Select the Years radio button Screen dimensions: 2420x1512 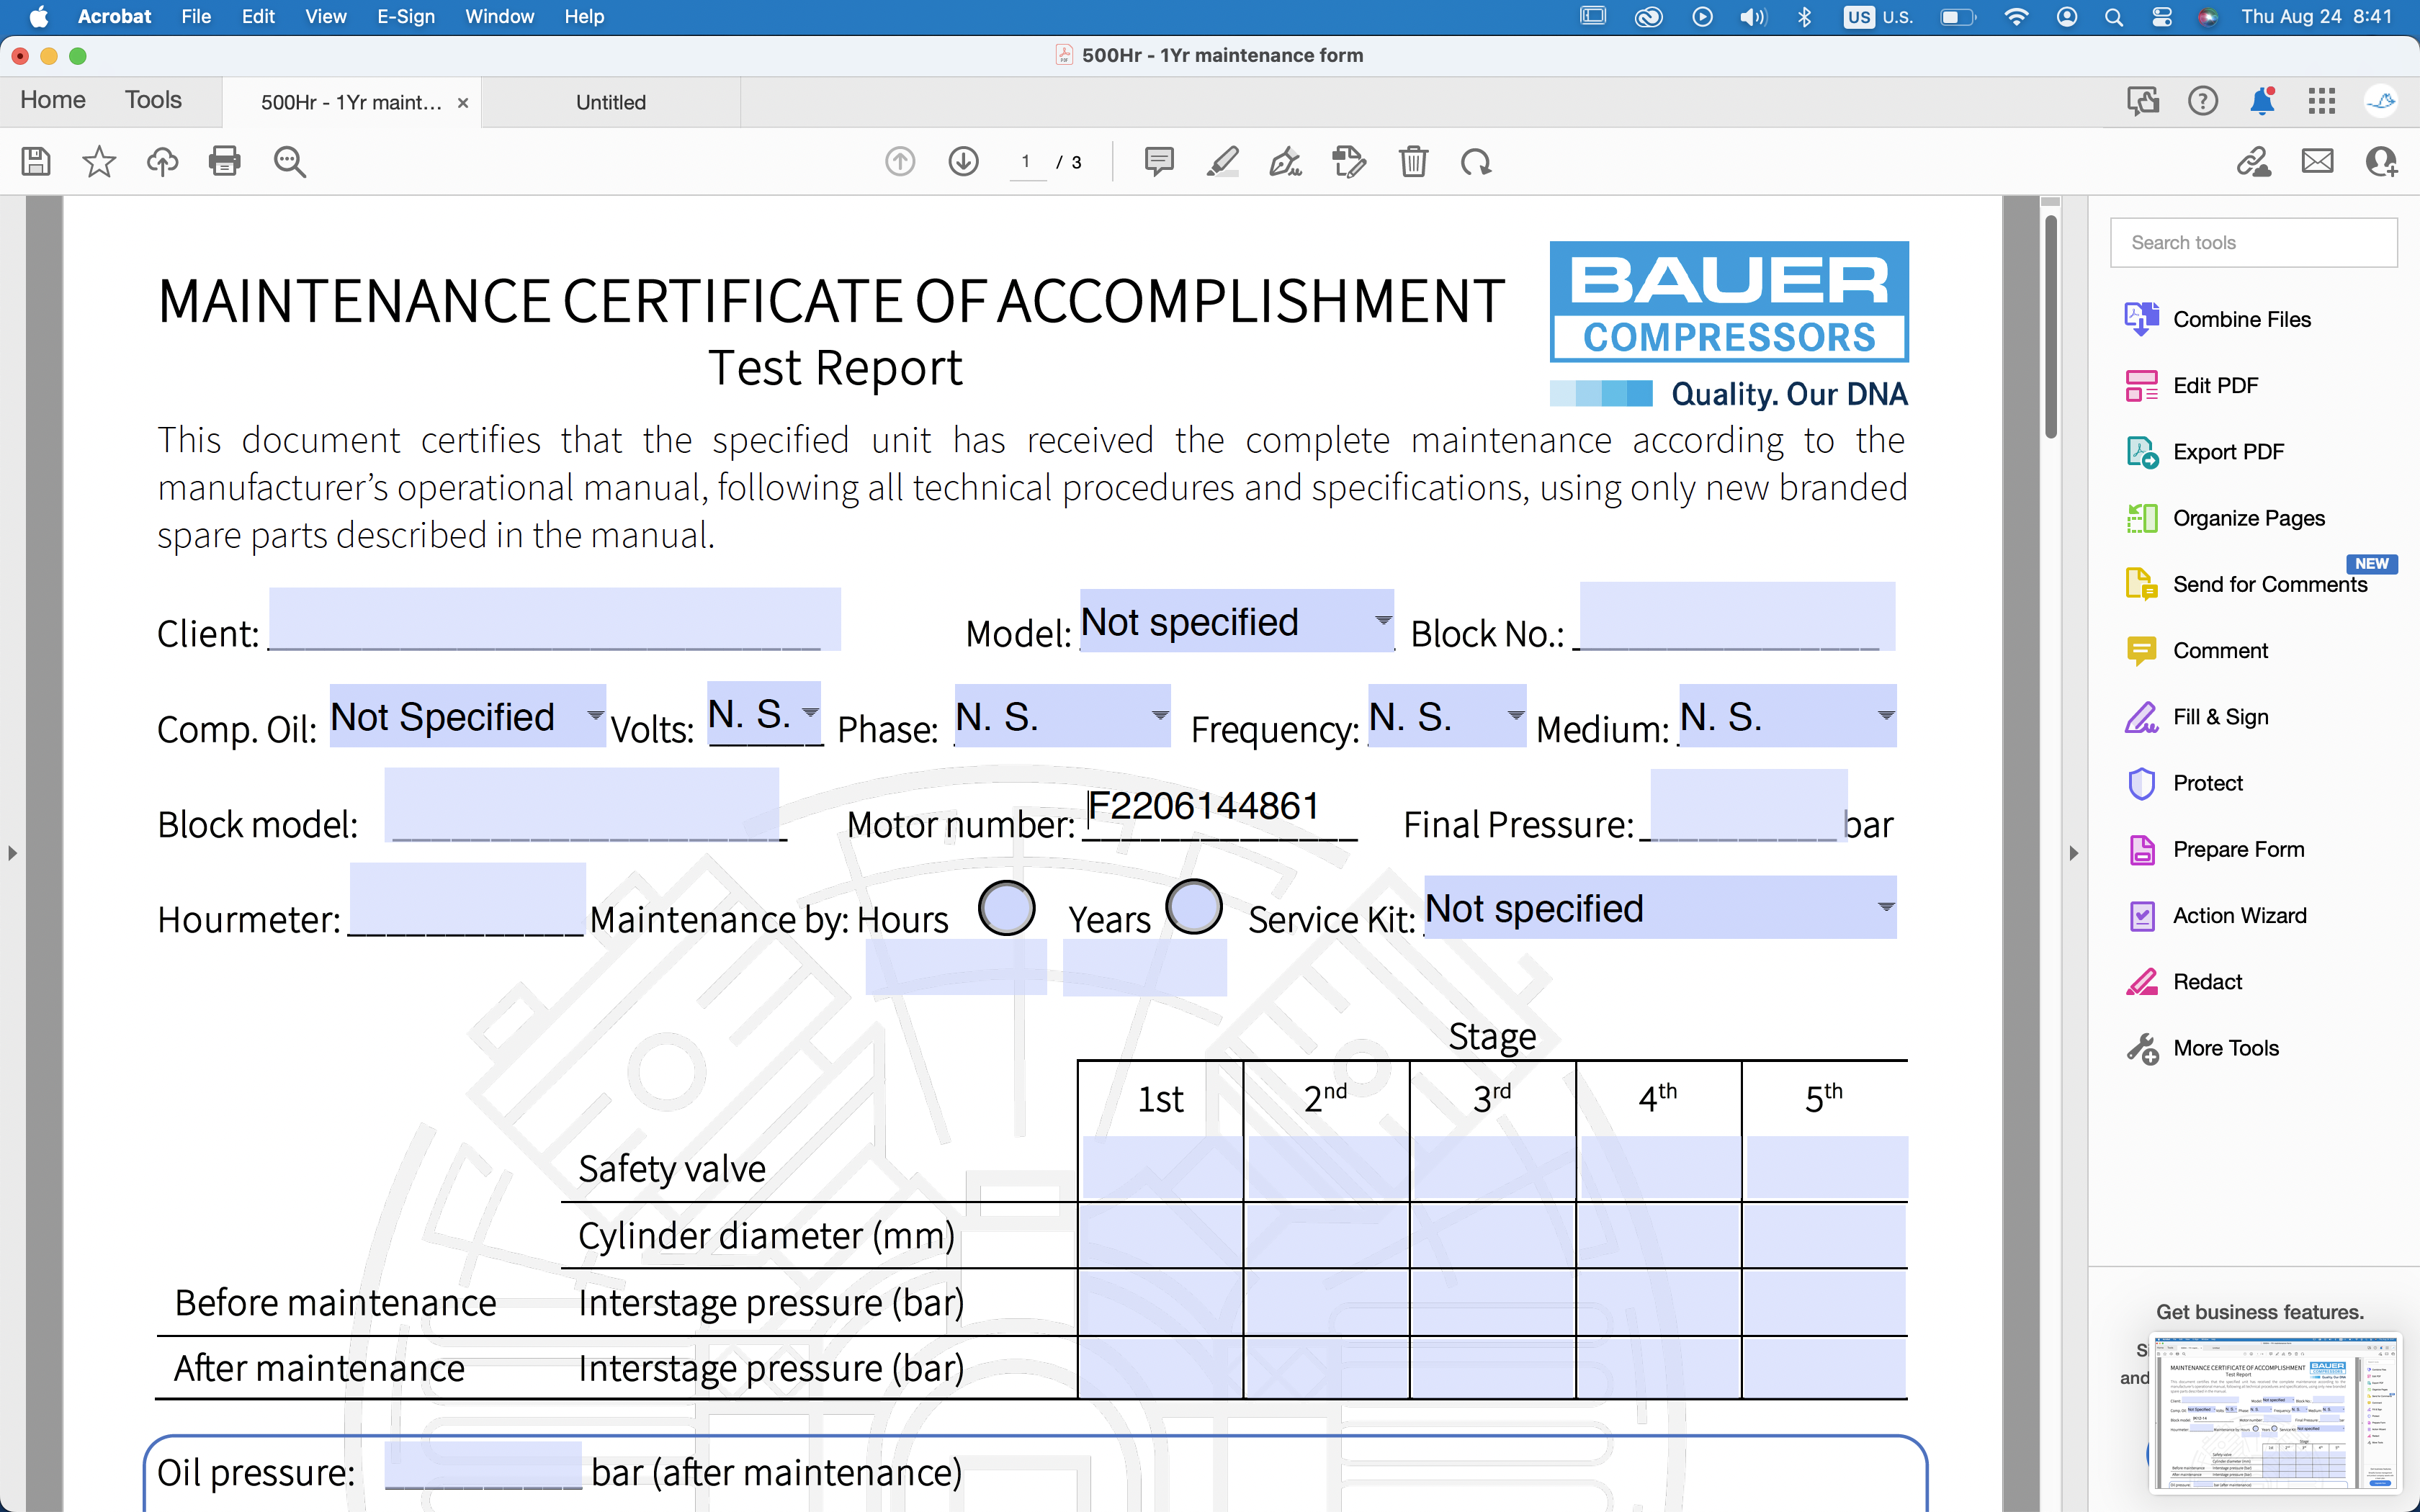(x=1194, y=908)
